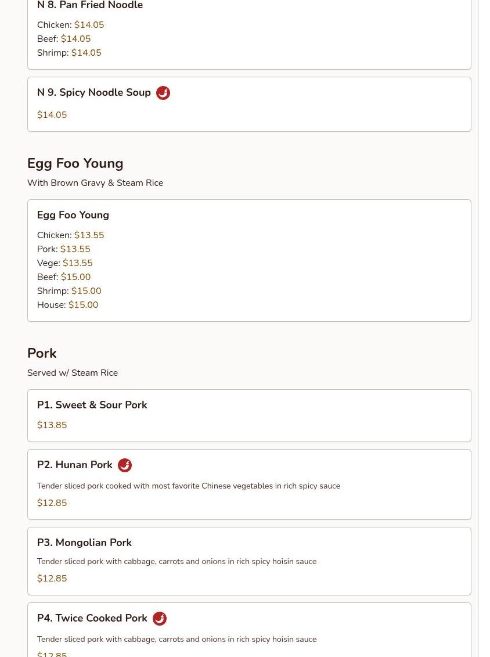Select the Egg Foo Young item card title
The width and height of the screenshot is (490, 657).
[73, 216]
